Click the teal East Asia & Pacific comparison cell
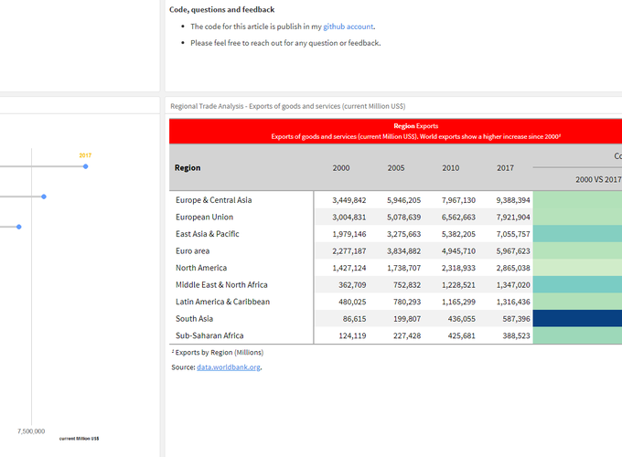Screen dimensions: 622x457 pos(577,234)
